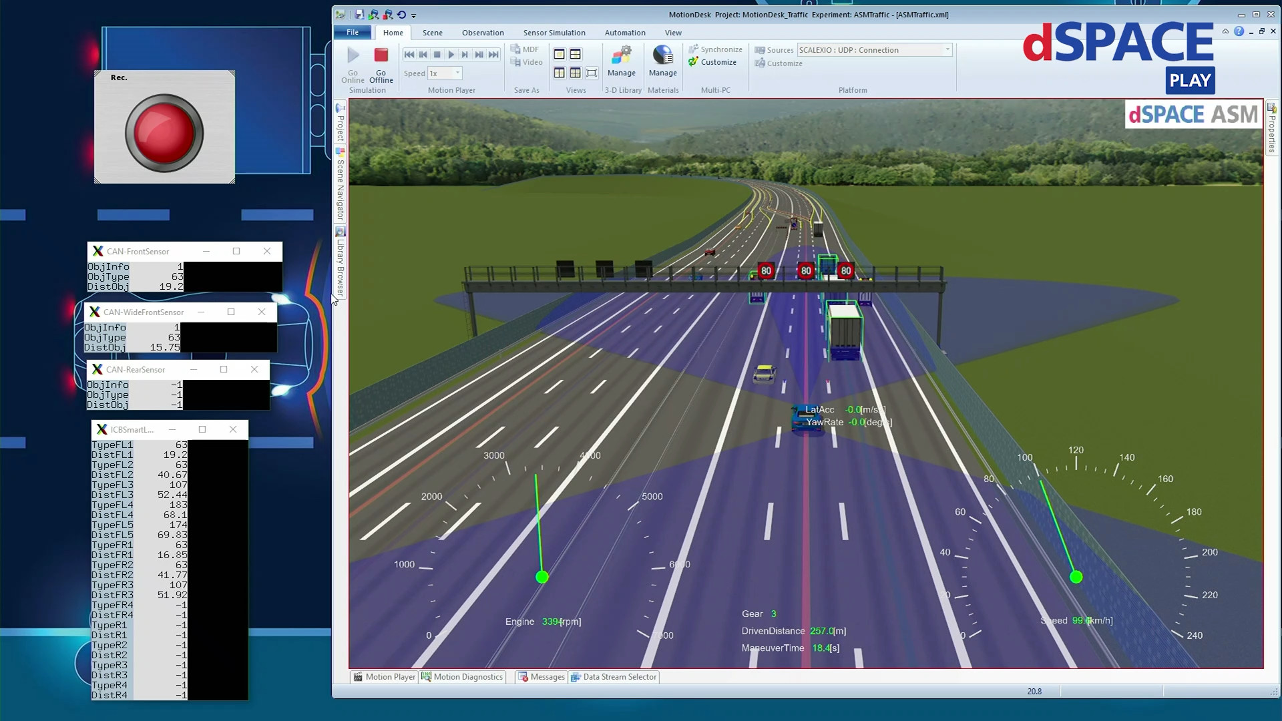Expand the SCALEXIO UDP Connection sources dropdown

pyautogui.click(x=947, y=50)
